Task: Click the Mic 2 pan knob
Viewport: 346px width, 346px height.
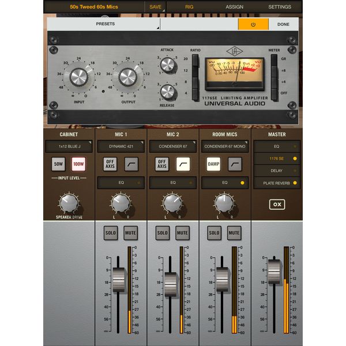Action: pos(172,204)
